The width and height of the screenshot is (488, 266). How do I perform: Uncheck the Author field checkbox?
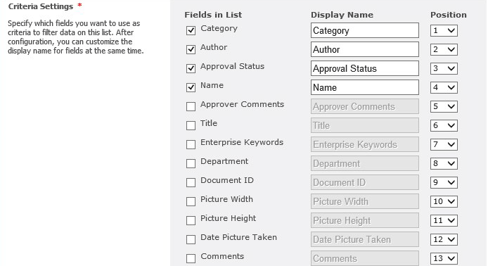click(191, 49)
